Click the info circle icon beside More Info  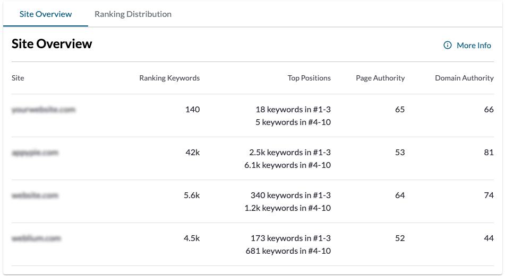(x=448, y=46)
